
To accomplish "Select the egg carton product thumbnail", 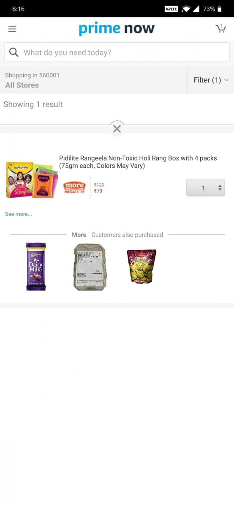I will [x=90, y=267].
